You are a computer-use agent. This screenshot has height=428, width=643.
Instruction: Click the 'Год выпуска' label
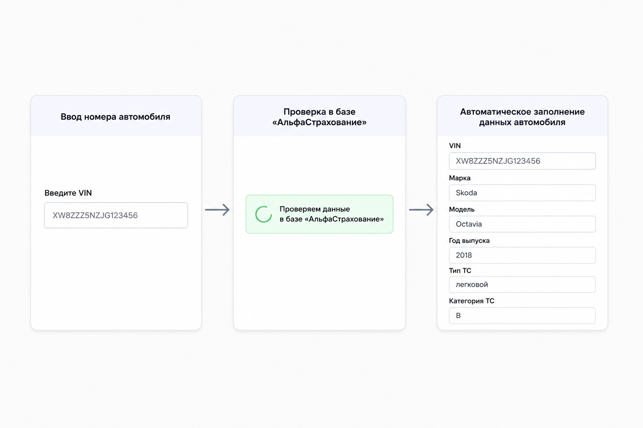(x=469, y=241)
